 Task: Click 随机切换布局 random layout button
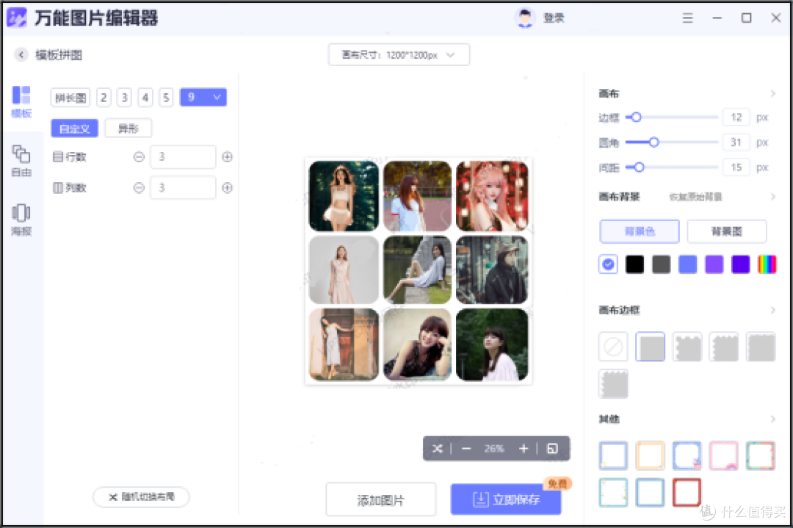coord(141,496)
